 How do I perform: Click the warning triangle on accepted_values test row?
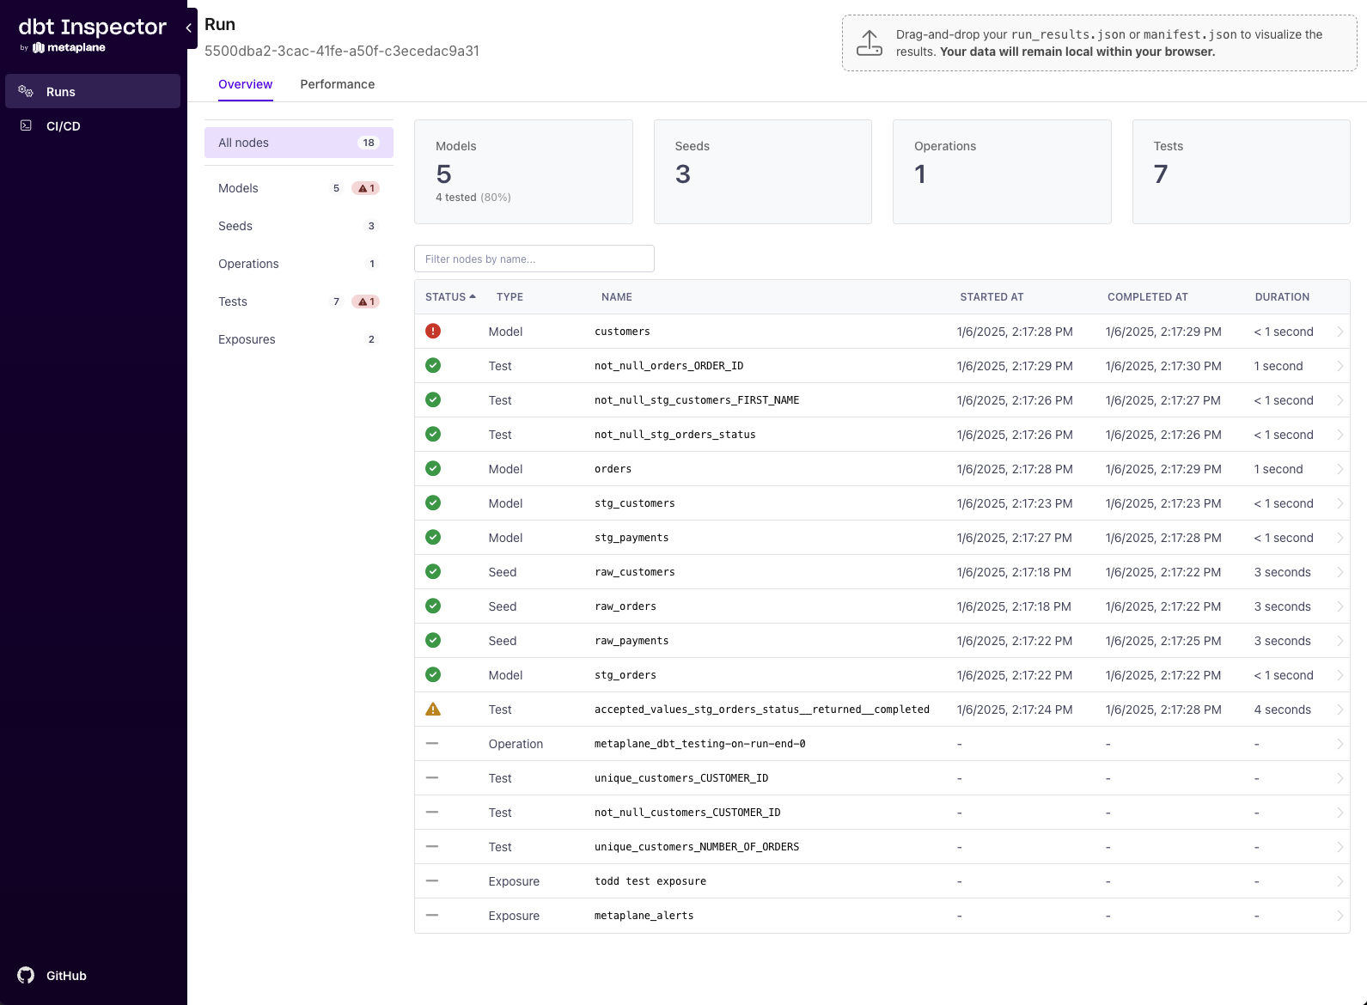click(x=433, y=710)
